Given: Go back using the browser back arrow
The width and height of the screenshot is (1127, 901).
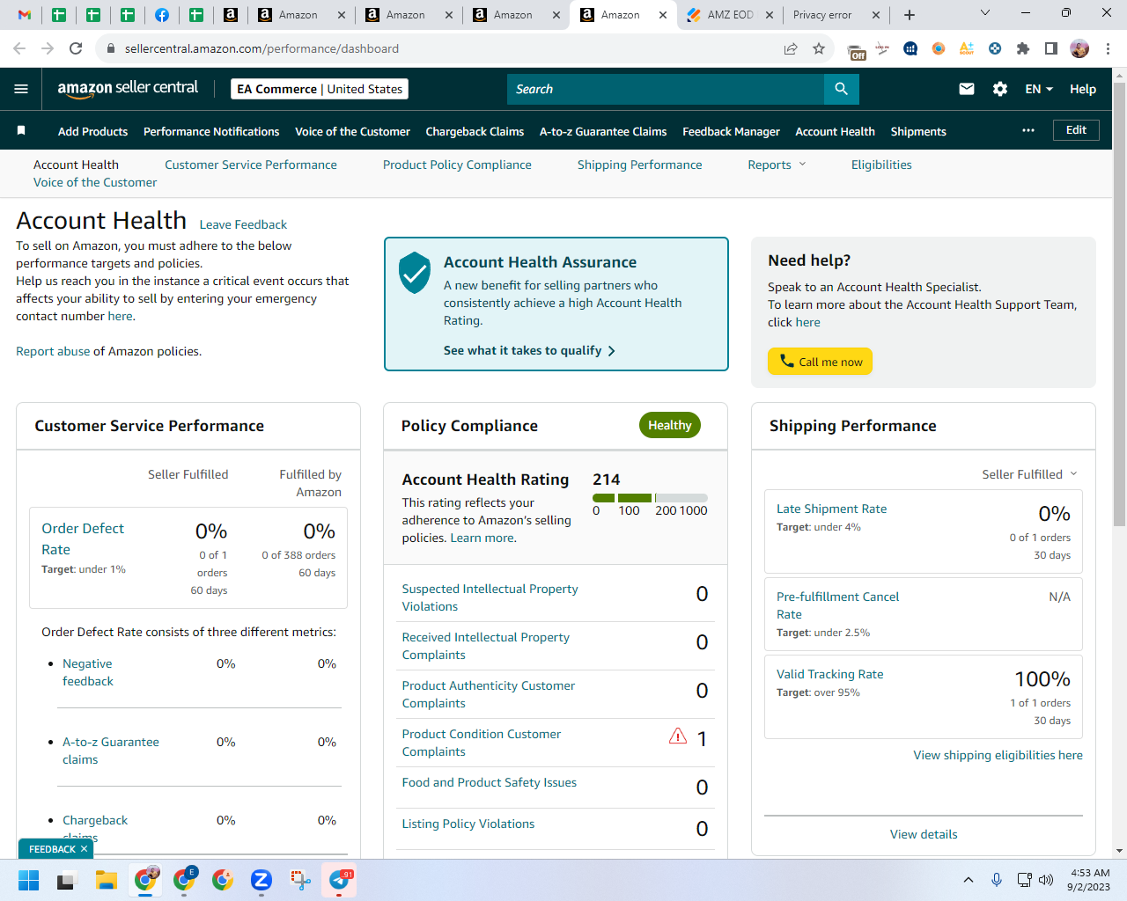Looking at the screenshot, I should (19, 48).
